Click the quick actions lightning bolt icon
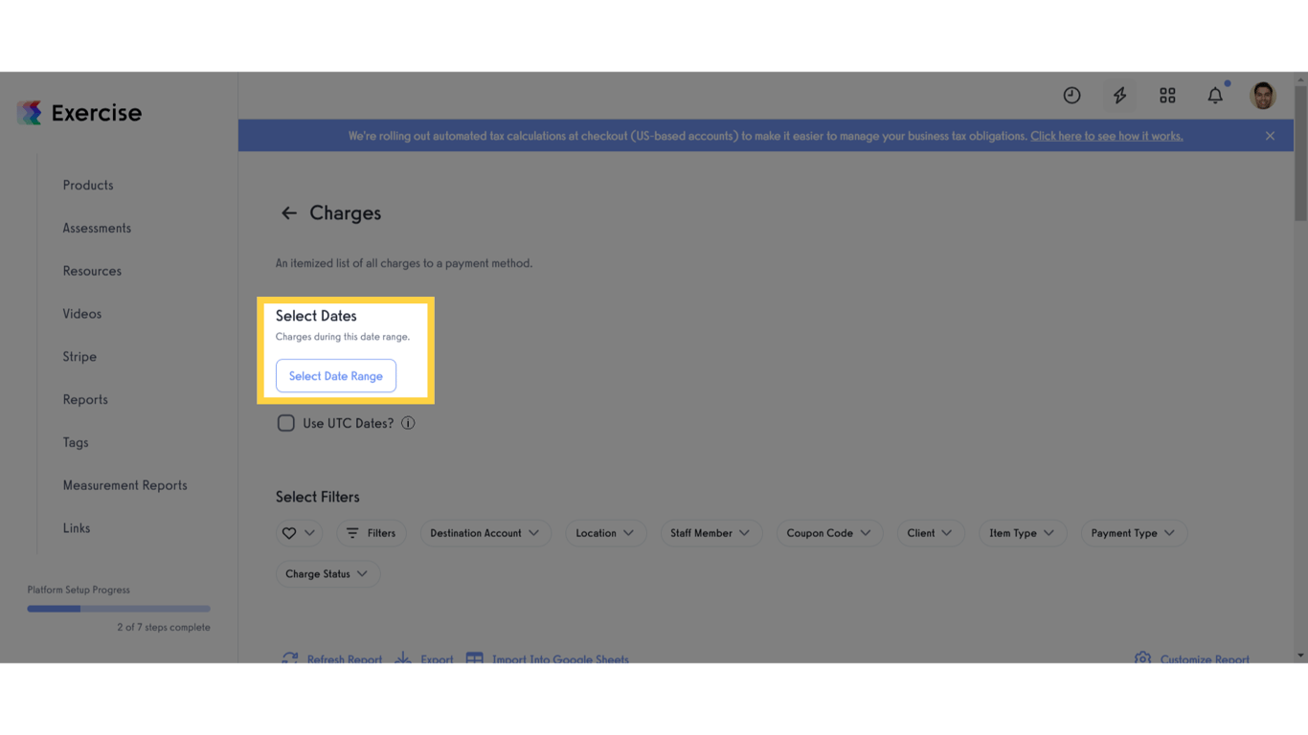1308x735 pixels. click(1119, 95)
